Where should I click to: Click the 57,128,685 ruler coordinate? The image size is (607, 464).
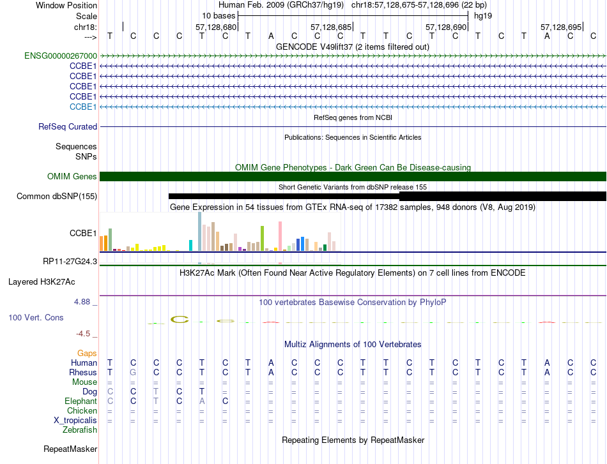(x=331, y=27)
